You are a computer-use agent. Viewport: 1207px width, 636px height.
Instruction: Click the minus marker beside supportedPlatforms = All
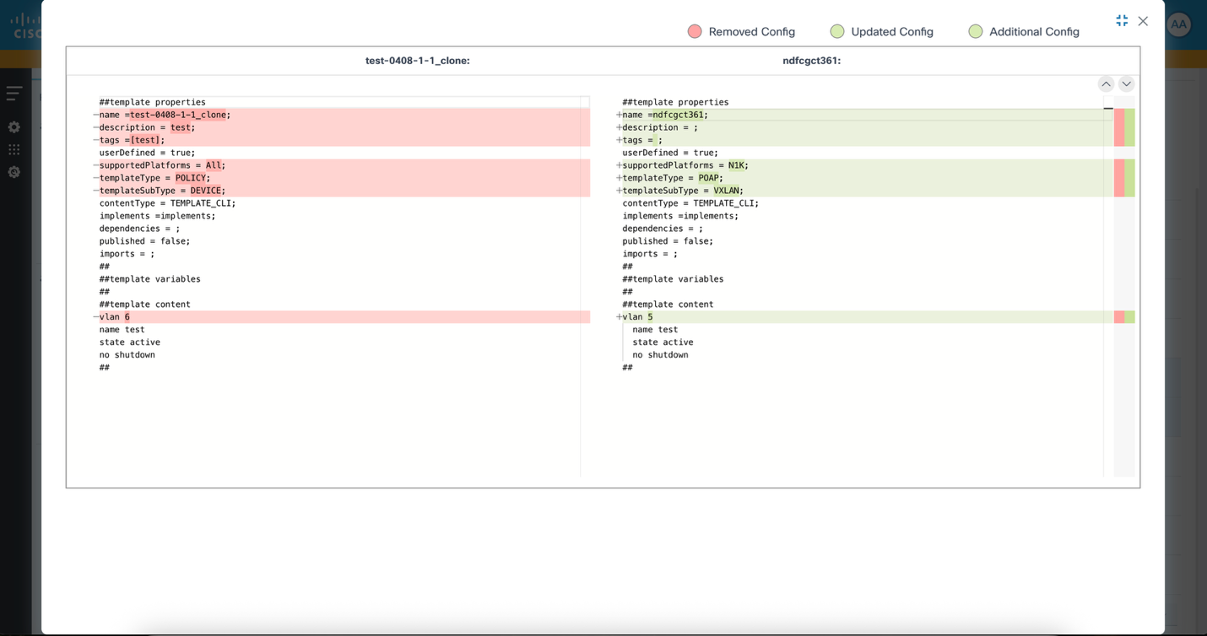pos(95,165)
